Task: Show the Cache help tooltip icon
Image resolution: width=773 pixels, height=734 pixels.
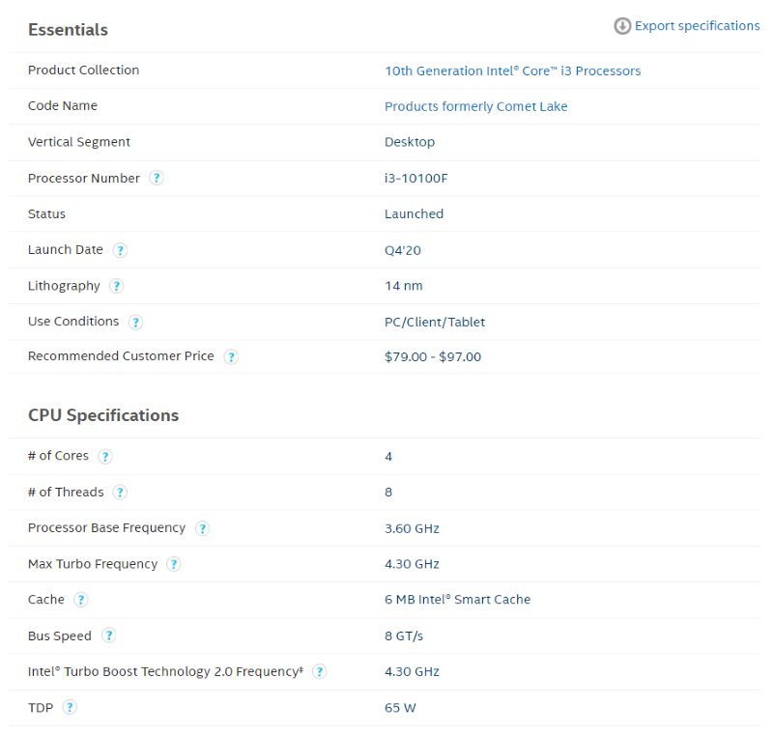Action: click(x=81, y=600)
